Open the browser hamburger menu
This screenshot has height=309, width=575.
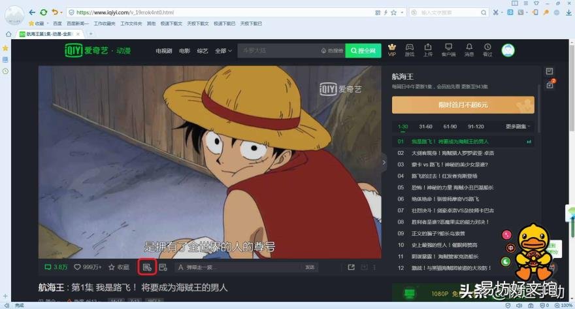tap(525, 3)
